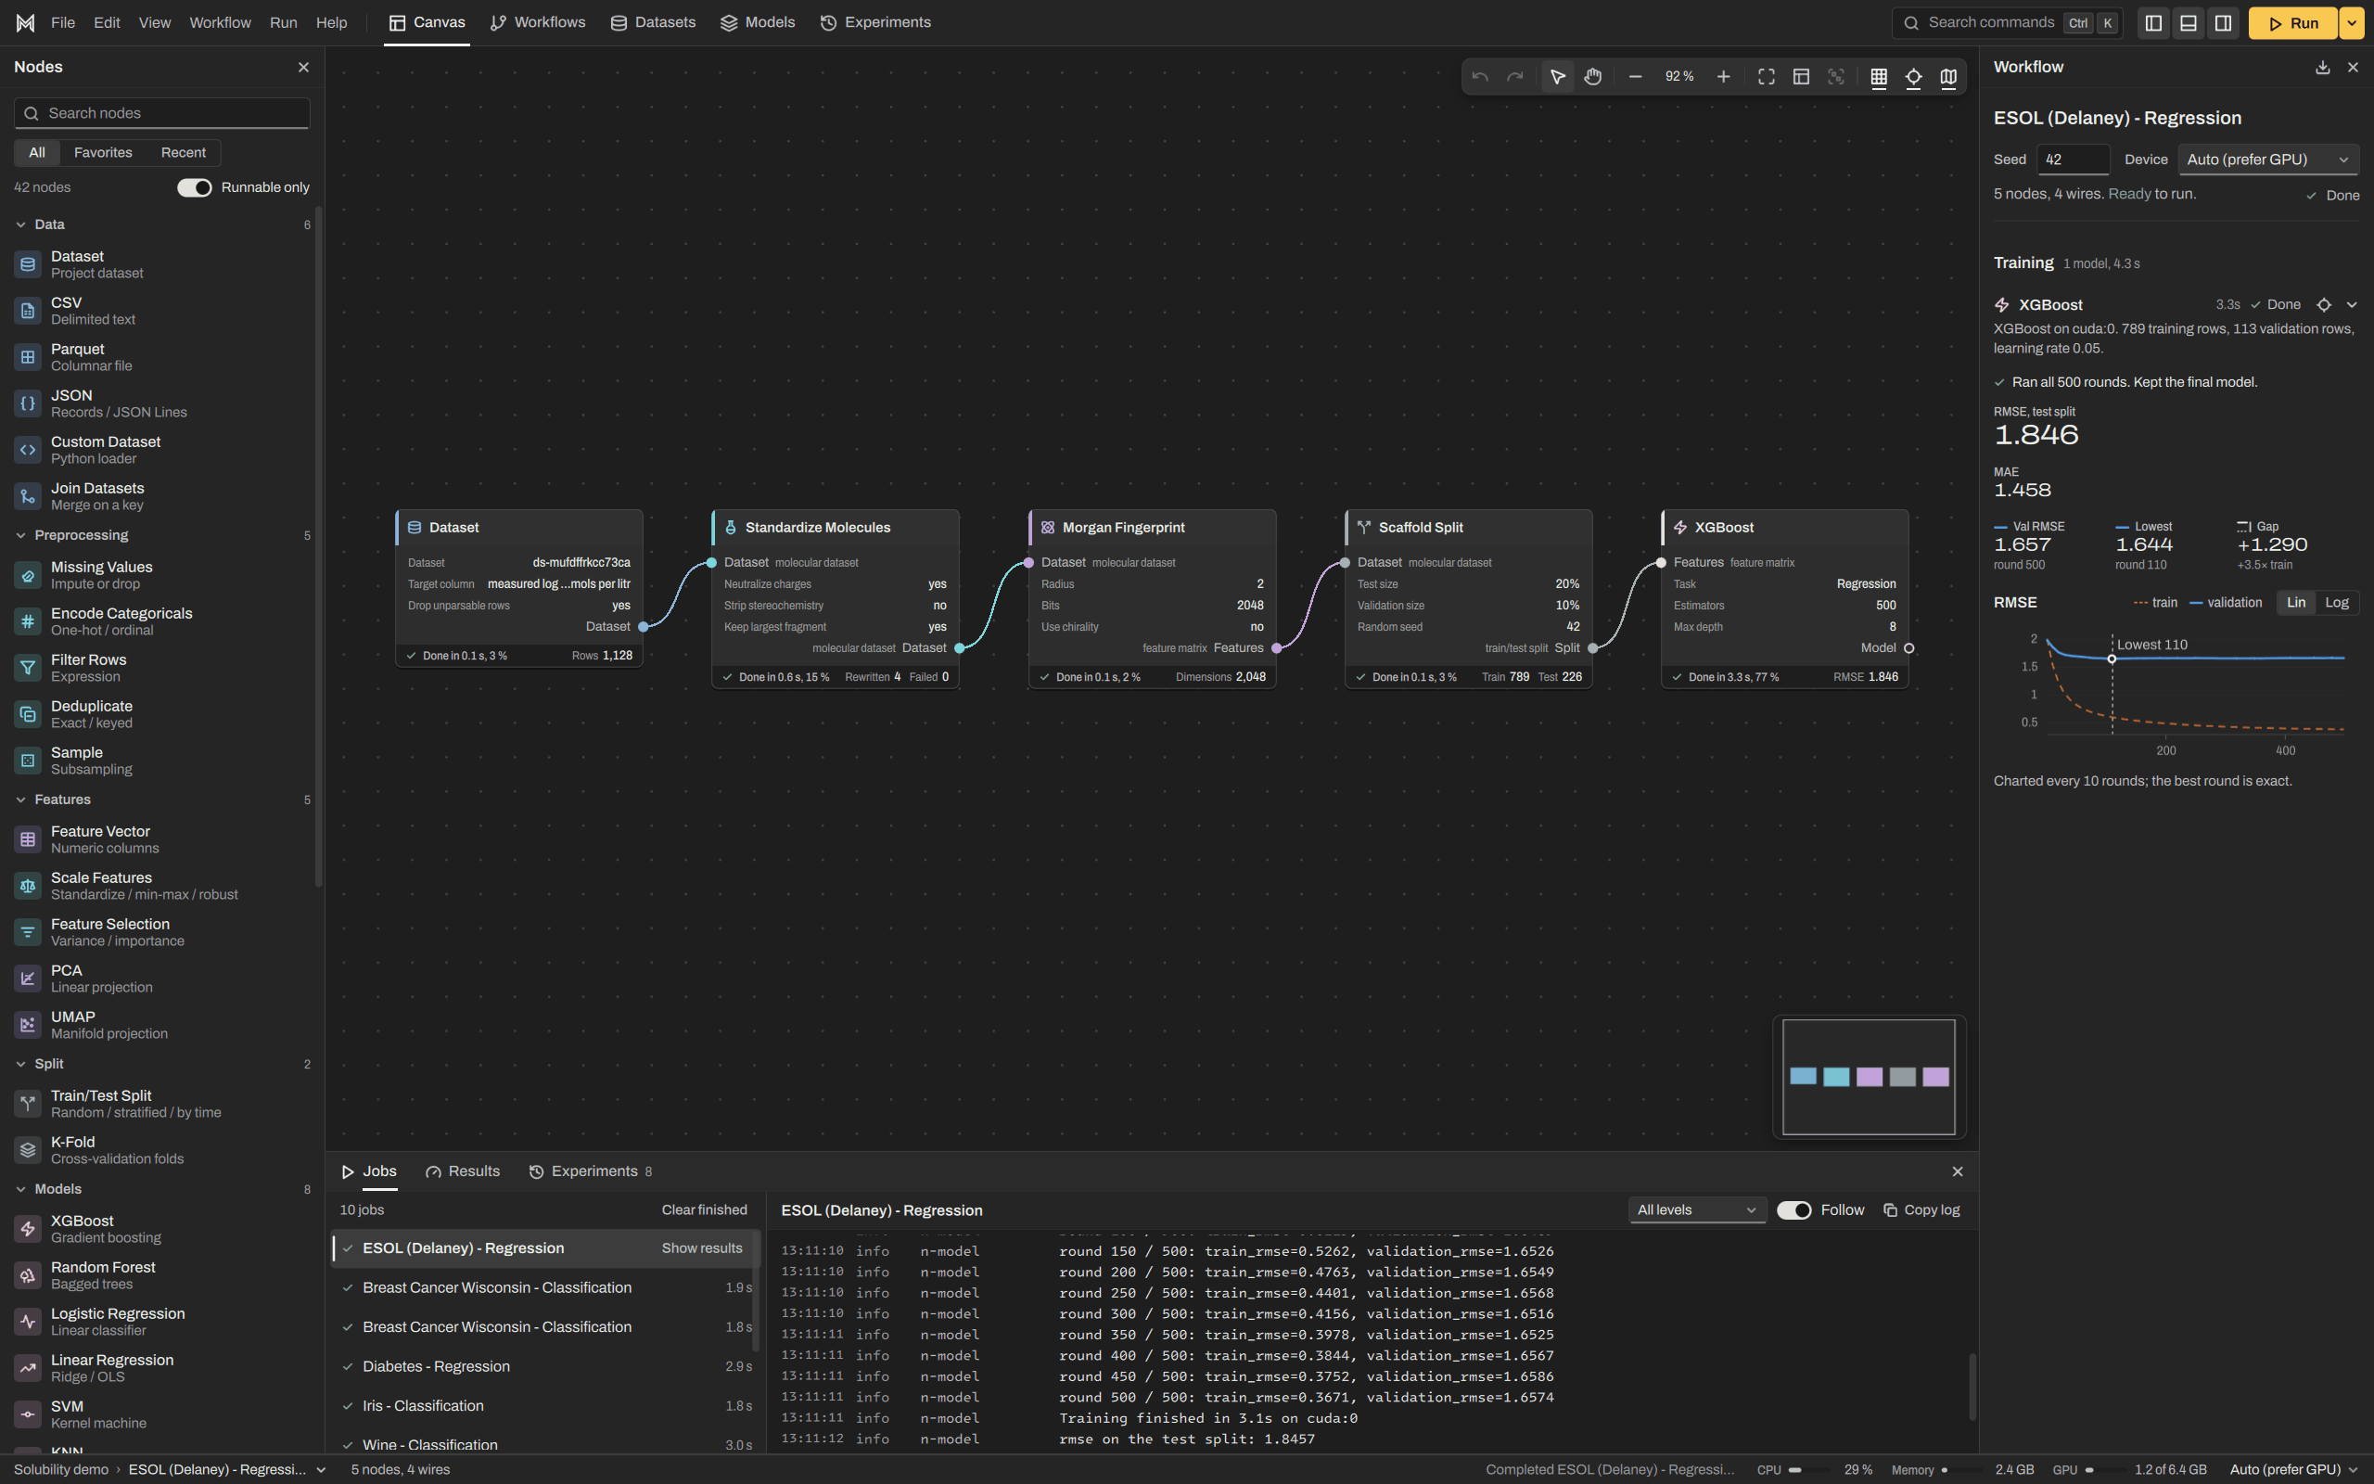2374x1484 pixels.
Task: Click the K-Fold layers icon
Action: [x=28, y=1149]
